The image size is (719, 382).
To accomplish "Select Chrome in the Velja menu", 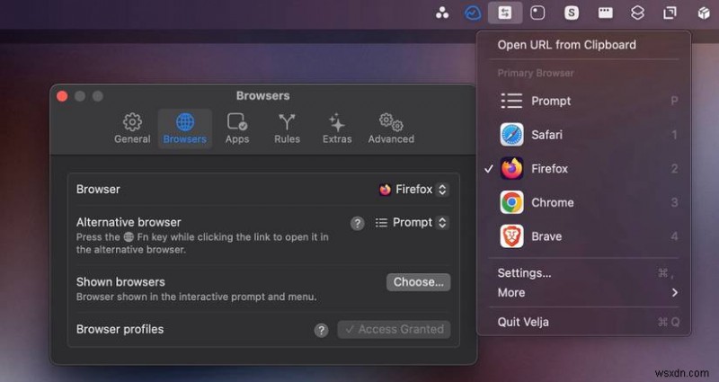I will [x=583, y=203].
